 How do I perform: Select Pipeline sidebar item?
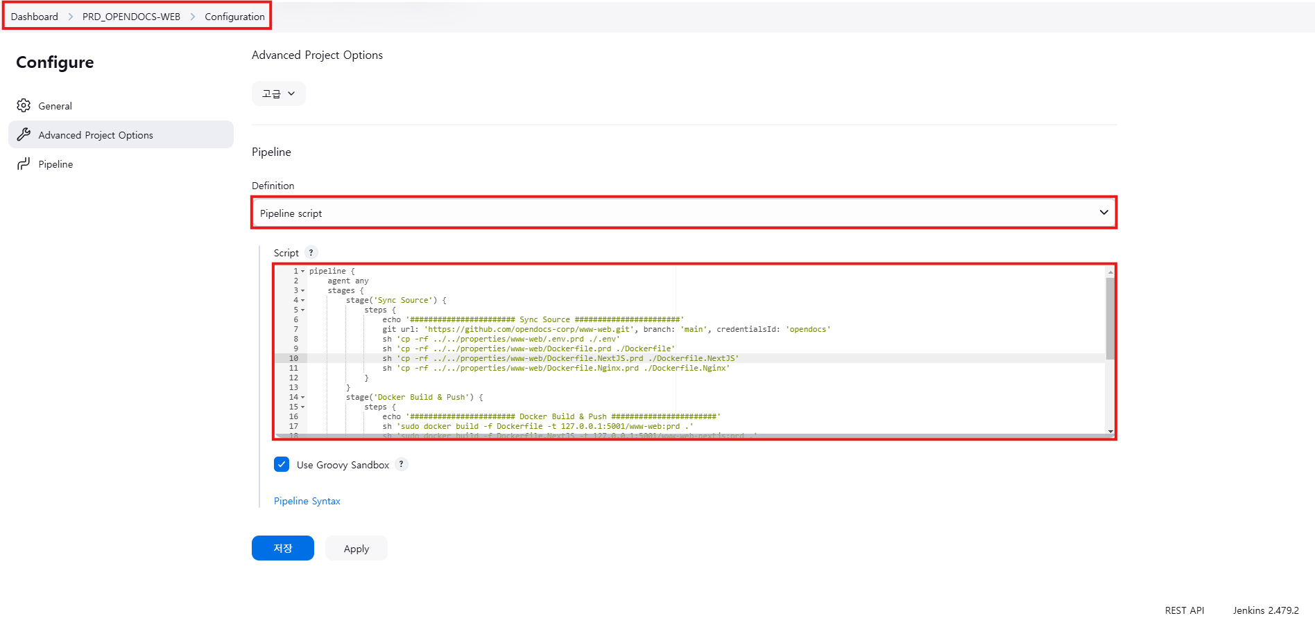click(121, 164)
